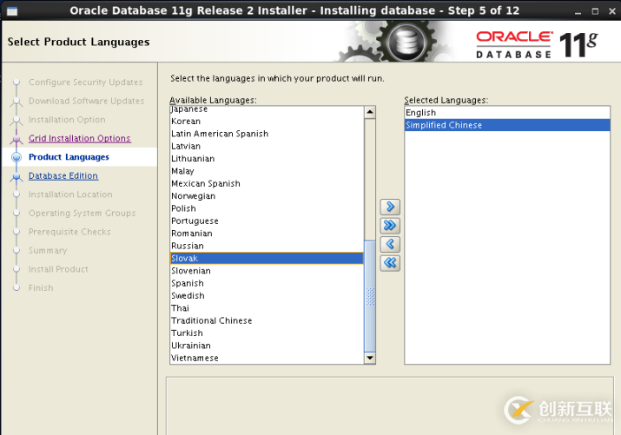Open the Database Edition step link
This screenshot has width=621, height=435.
tap(63, 175)
